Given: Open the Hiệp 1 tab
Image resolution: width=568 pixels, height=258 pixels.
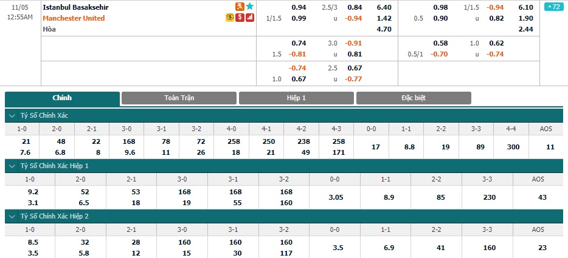Looking at the screenshot, I should [296, 98].
